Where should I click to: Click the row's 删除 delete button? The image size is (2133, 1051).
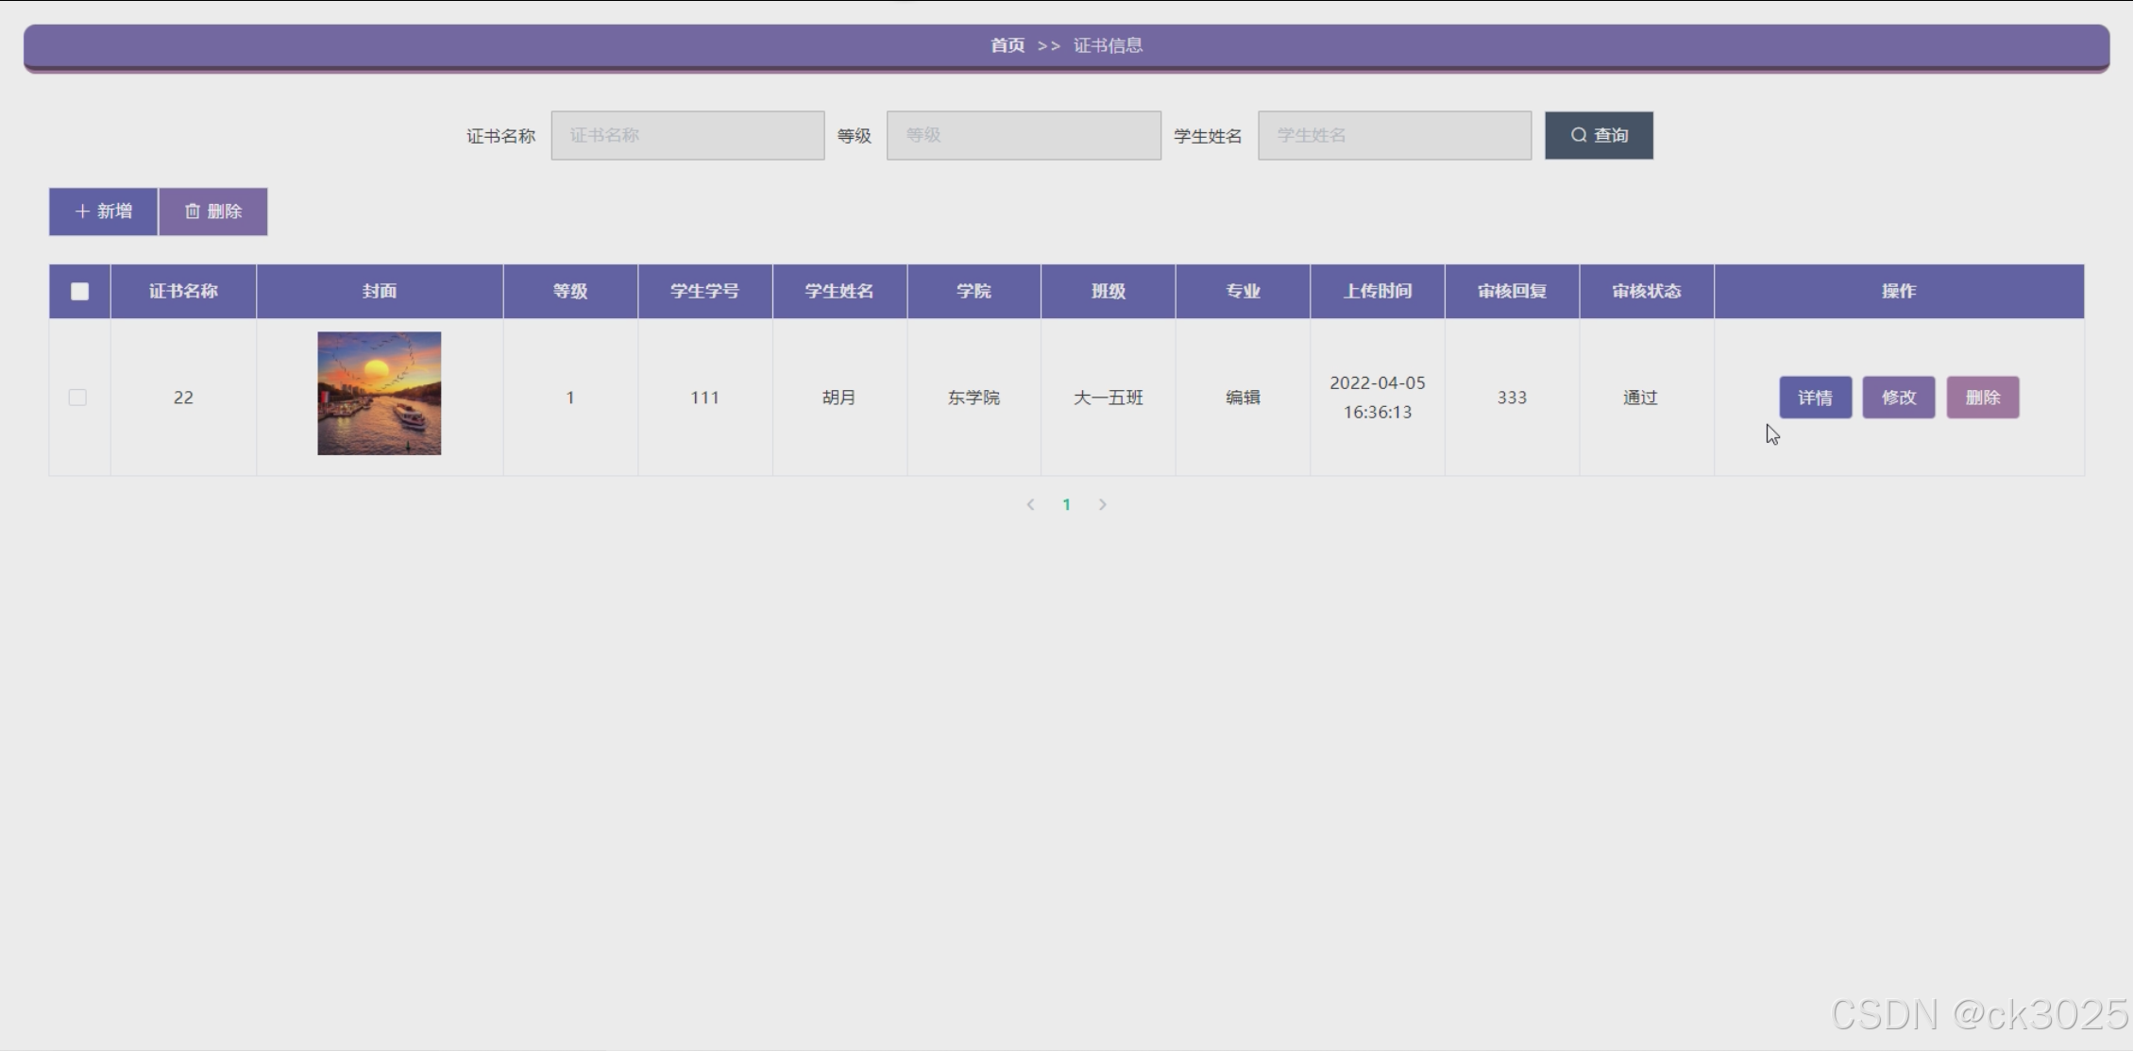(1982, 398)
